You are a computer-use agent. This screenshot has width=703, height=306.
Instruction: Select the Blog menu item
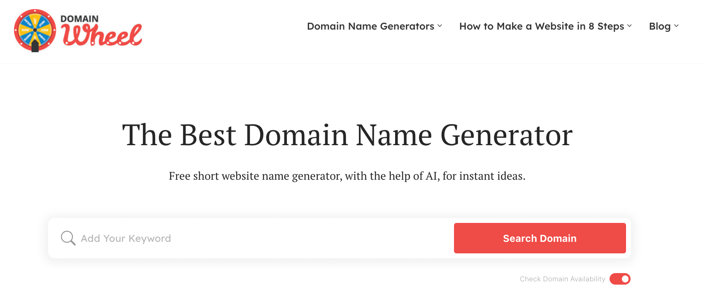pos(661,26)
